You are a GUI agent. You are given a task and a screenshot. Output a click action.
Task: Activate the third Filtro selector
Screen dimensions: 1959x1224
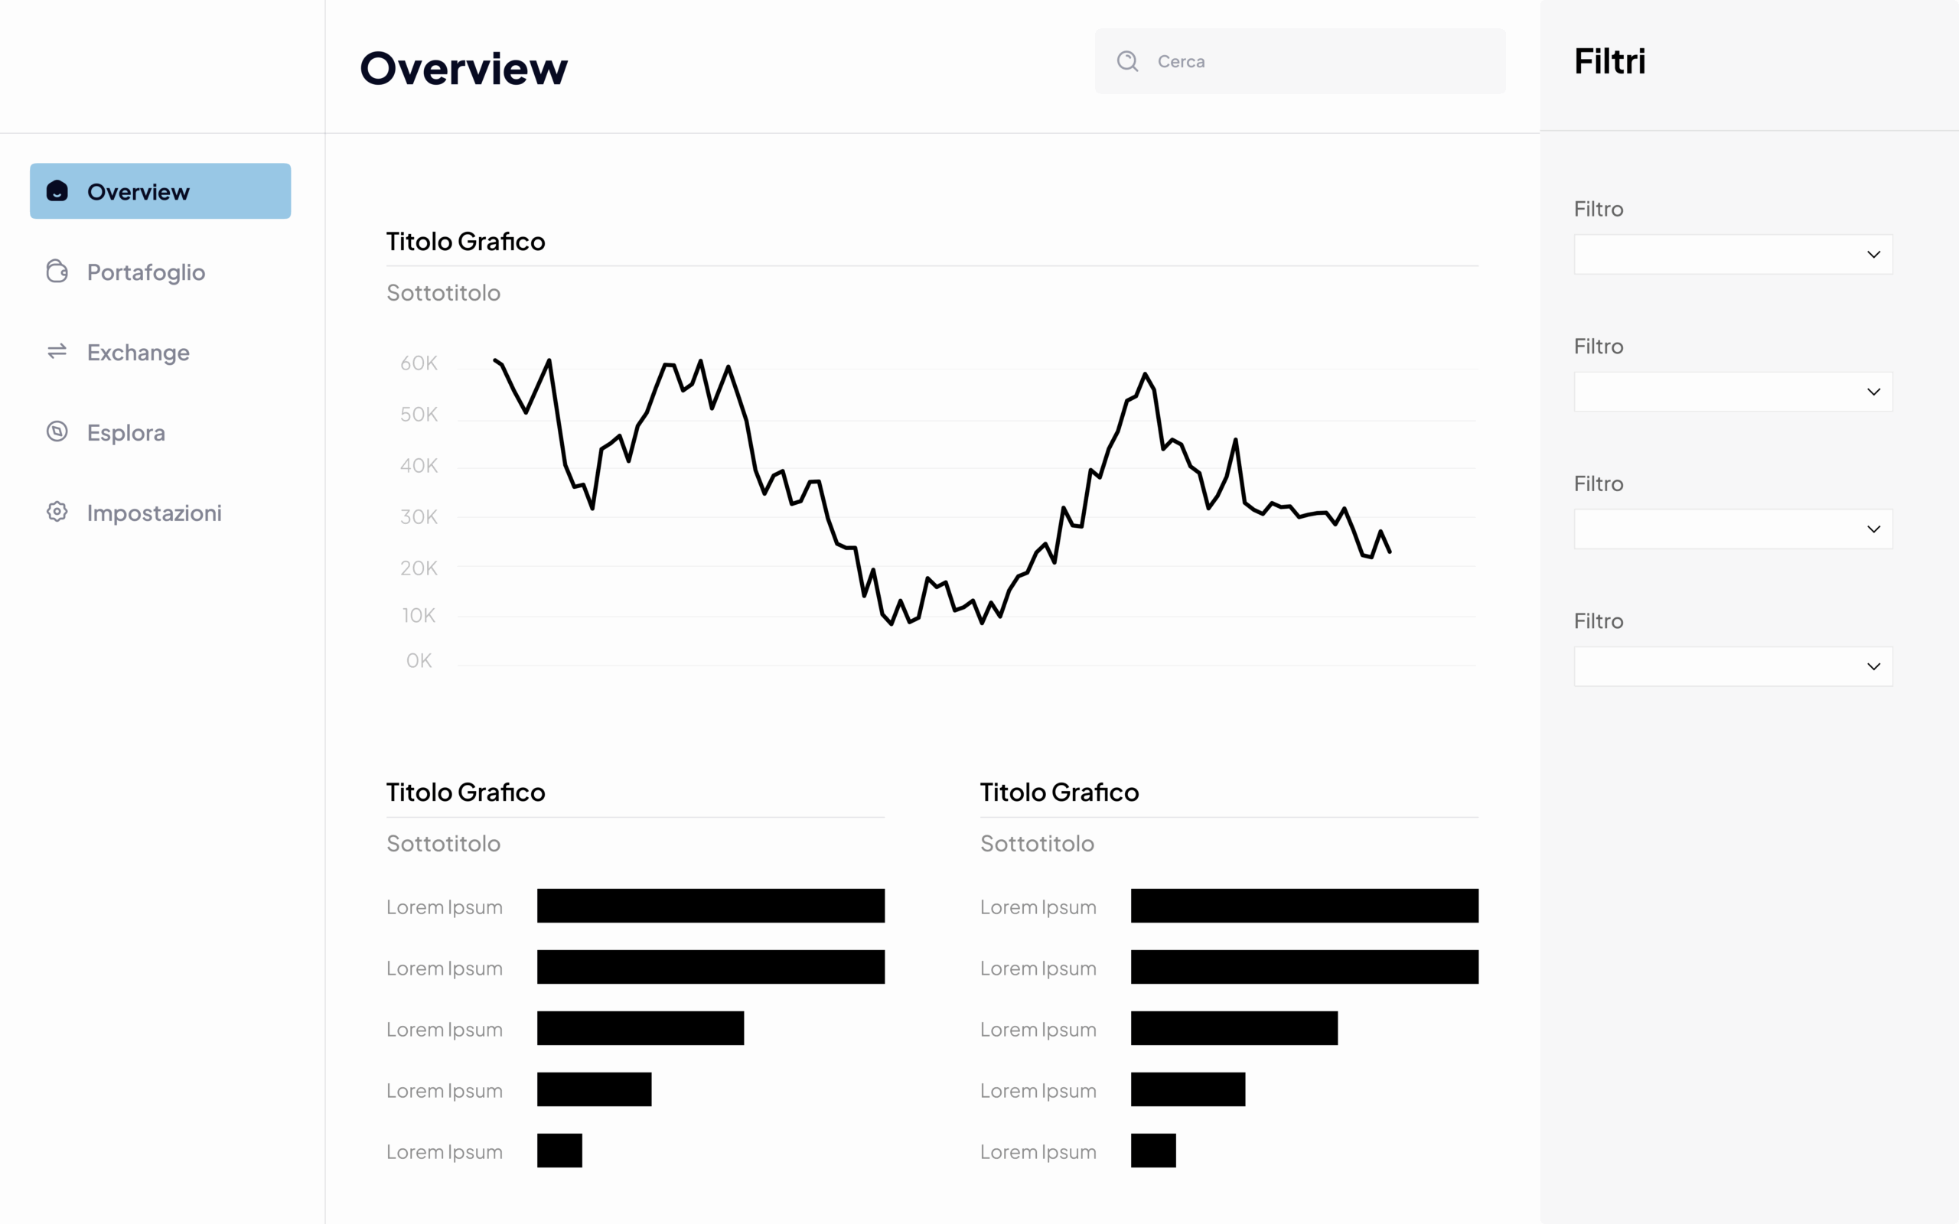click(1732, 528)
